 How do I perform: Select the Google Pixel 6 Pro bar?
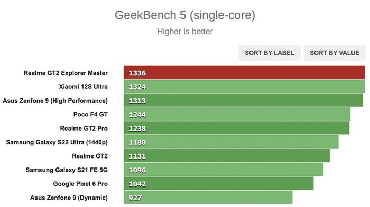(x=219, y=184)
